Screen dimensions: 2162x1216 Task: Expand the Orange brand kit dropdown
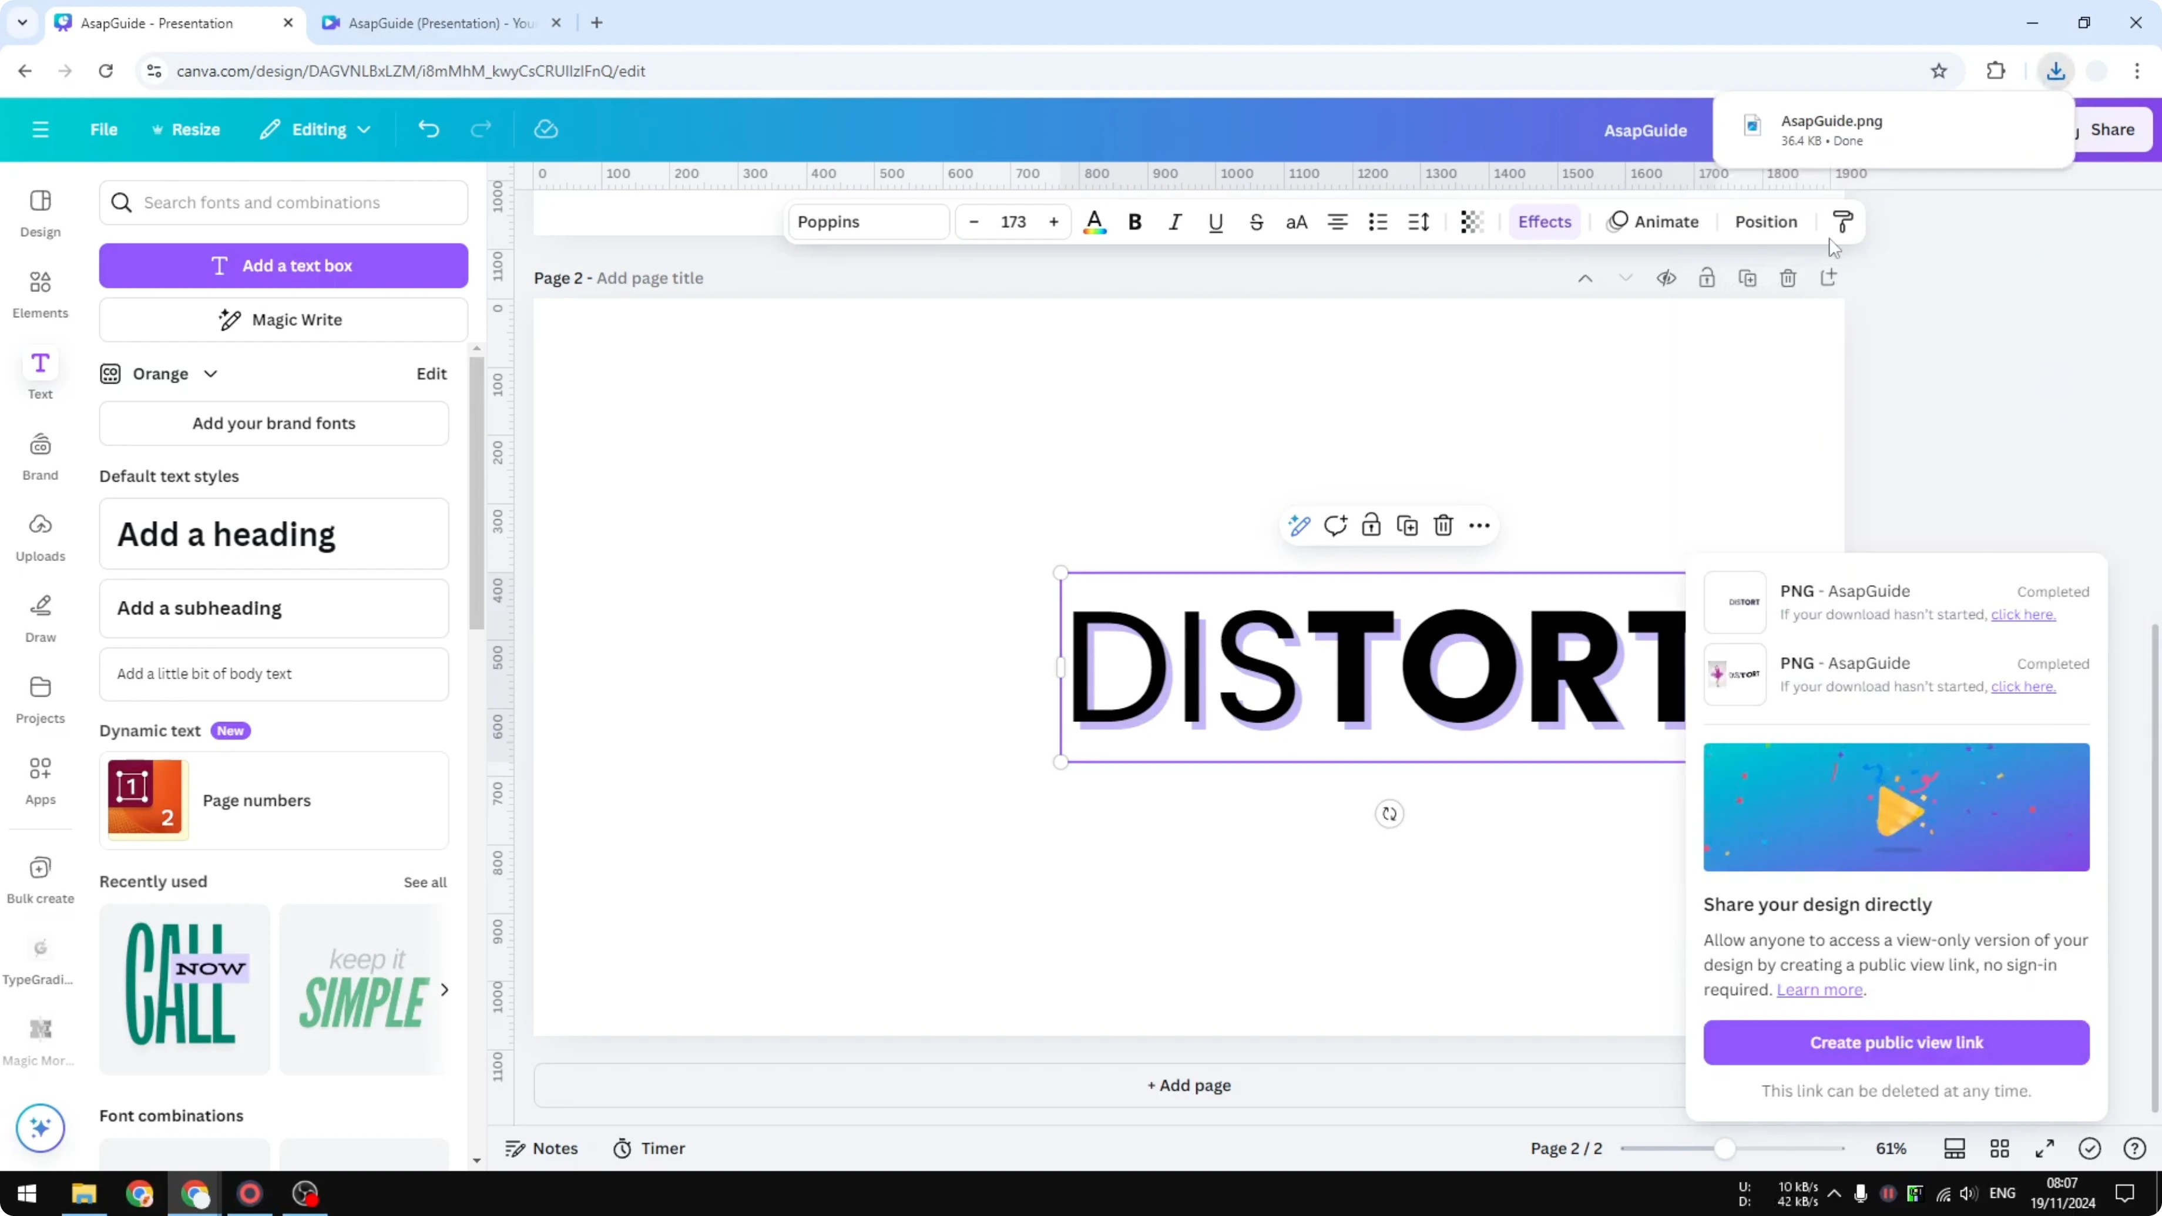[x=211, y=374]
